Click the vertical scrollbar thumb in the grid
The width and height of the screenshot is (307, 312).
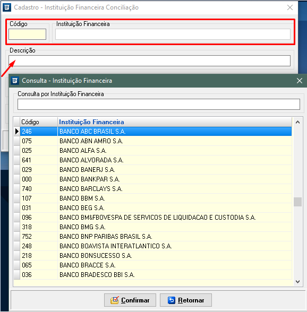pos(297,202)
